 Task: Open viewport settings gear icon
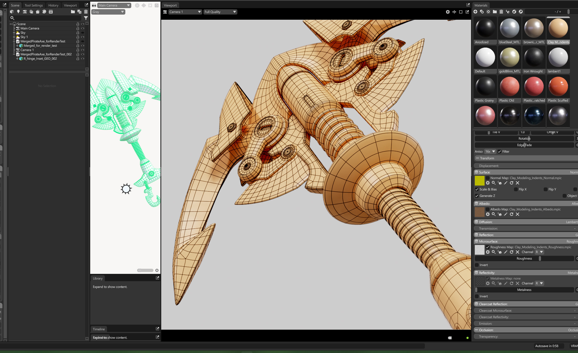click(x=448, y=12)
